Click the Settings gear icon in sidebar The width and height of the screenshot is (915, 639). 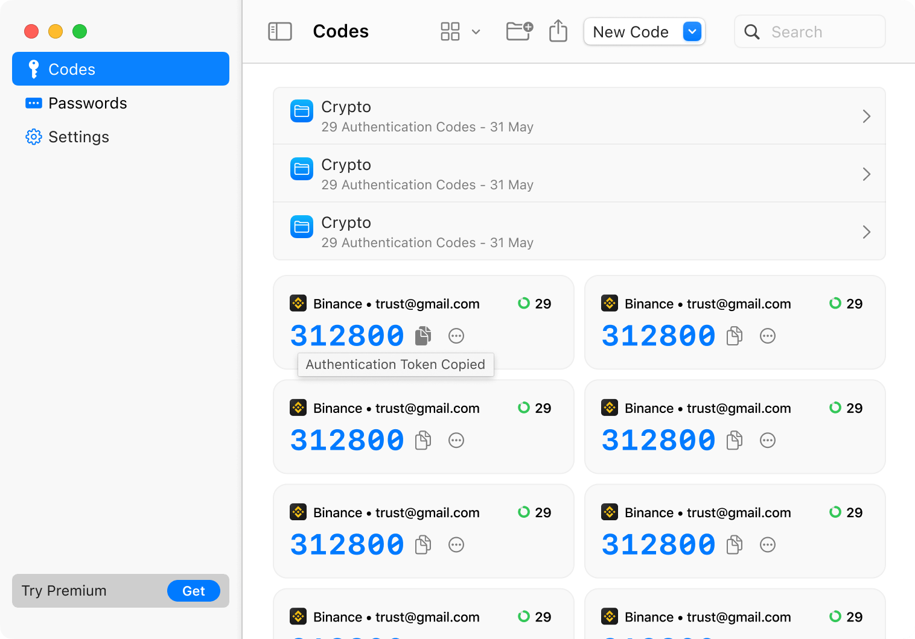pyautogui.click(x=34, y=137)
